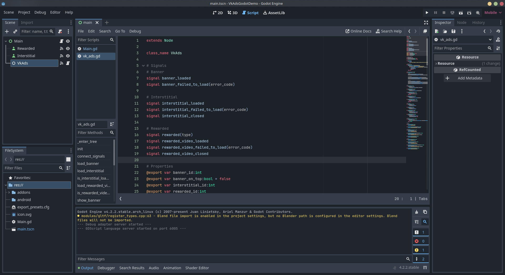
Task: Toggle warning messages filter
Action: (421, 250)
